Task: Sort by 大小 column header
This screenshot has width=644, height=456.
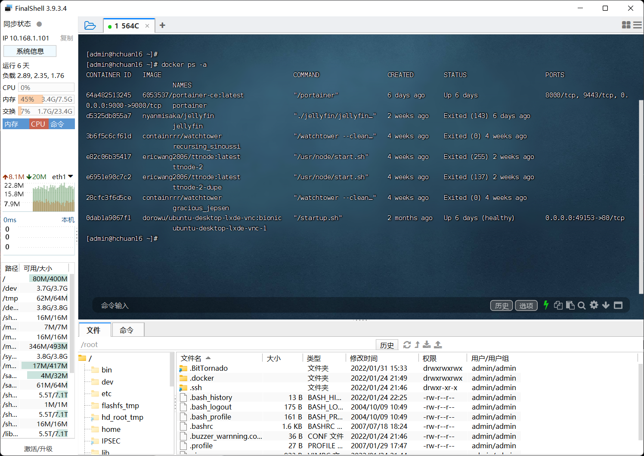Action: point(282,358)
